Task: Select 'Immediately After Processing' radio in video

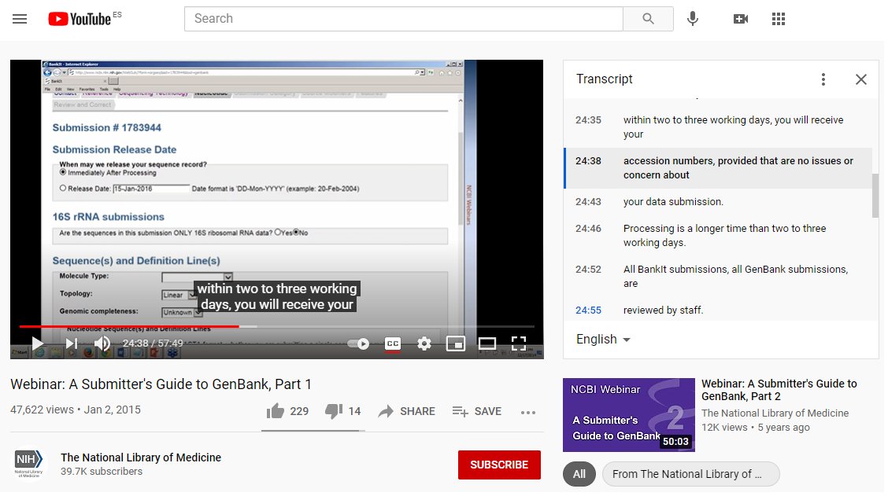Action: [x=63, y=172]
